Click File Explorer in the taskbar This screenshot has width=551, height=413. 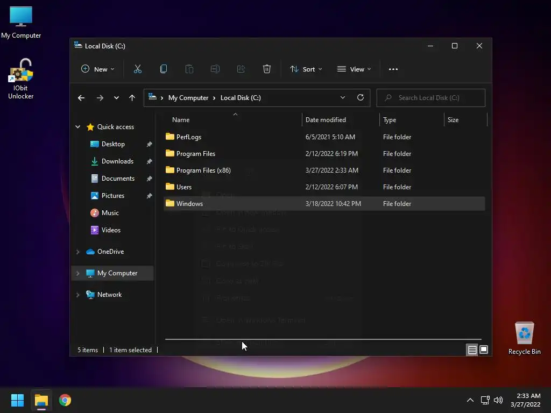coord(41,400)
